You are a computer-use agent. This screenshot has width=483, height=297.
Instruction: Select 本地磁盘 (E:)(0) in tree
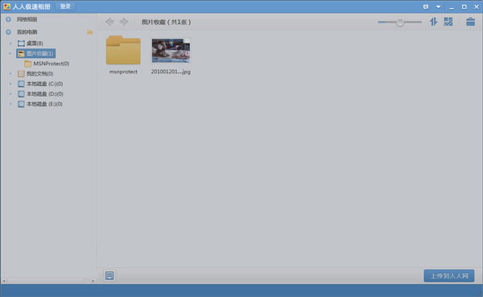(44, 104)
